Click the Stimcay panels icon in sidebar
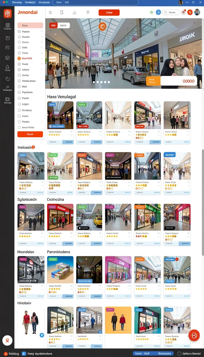Screen dimensions: 204x357 (7, 99)
